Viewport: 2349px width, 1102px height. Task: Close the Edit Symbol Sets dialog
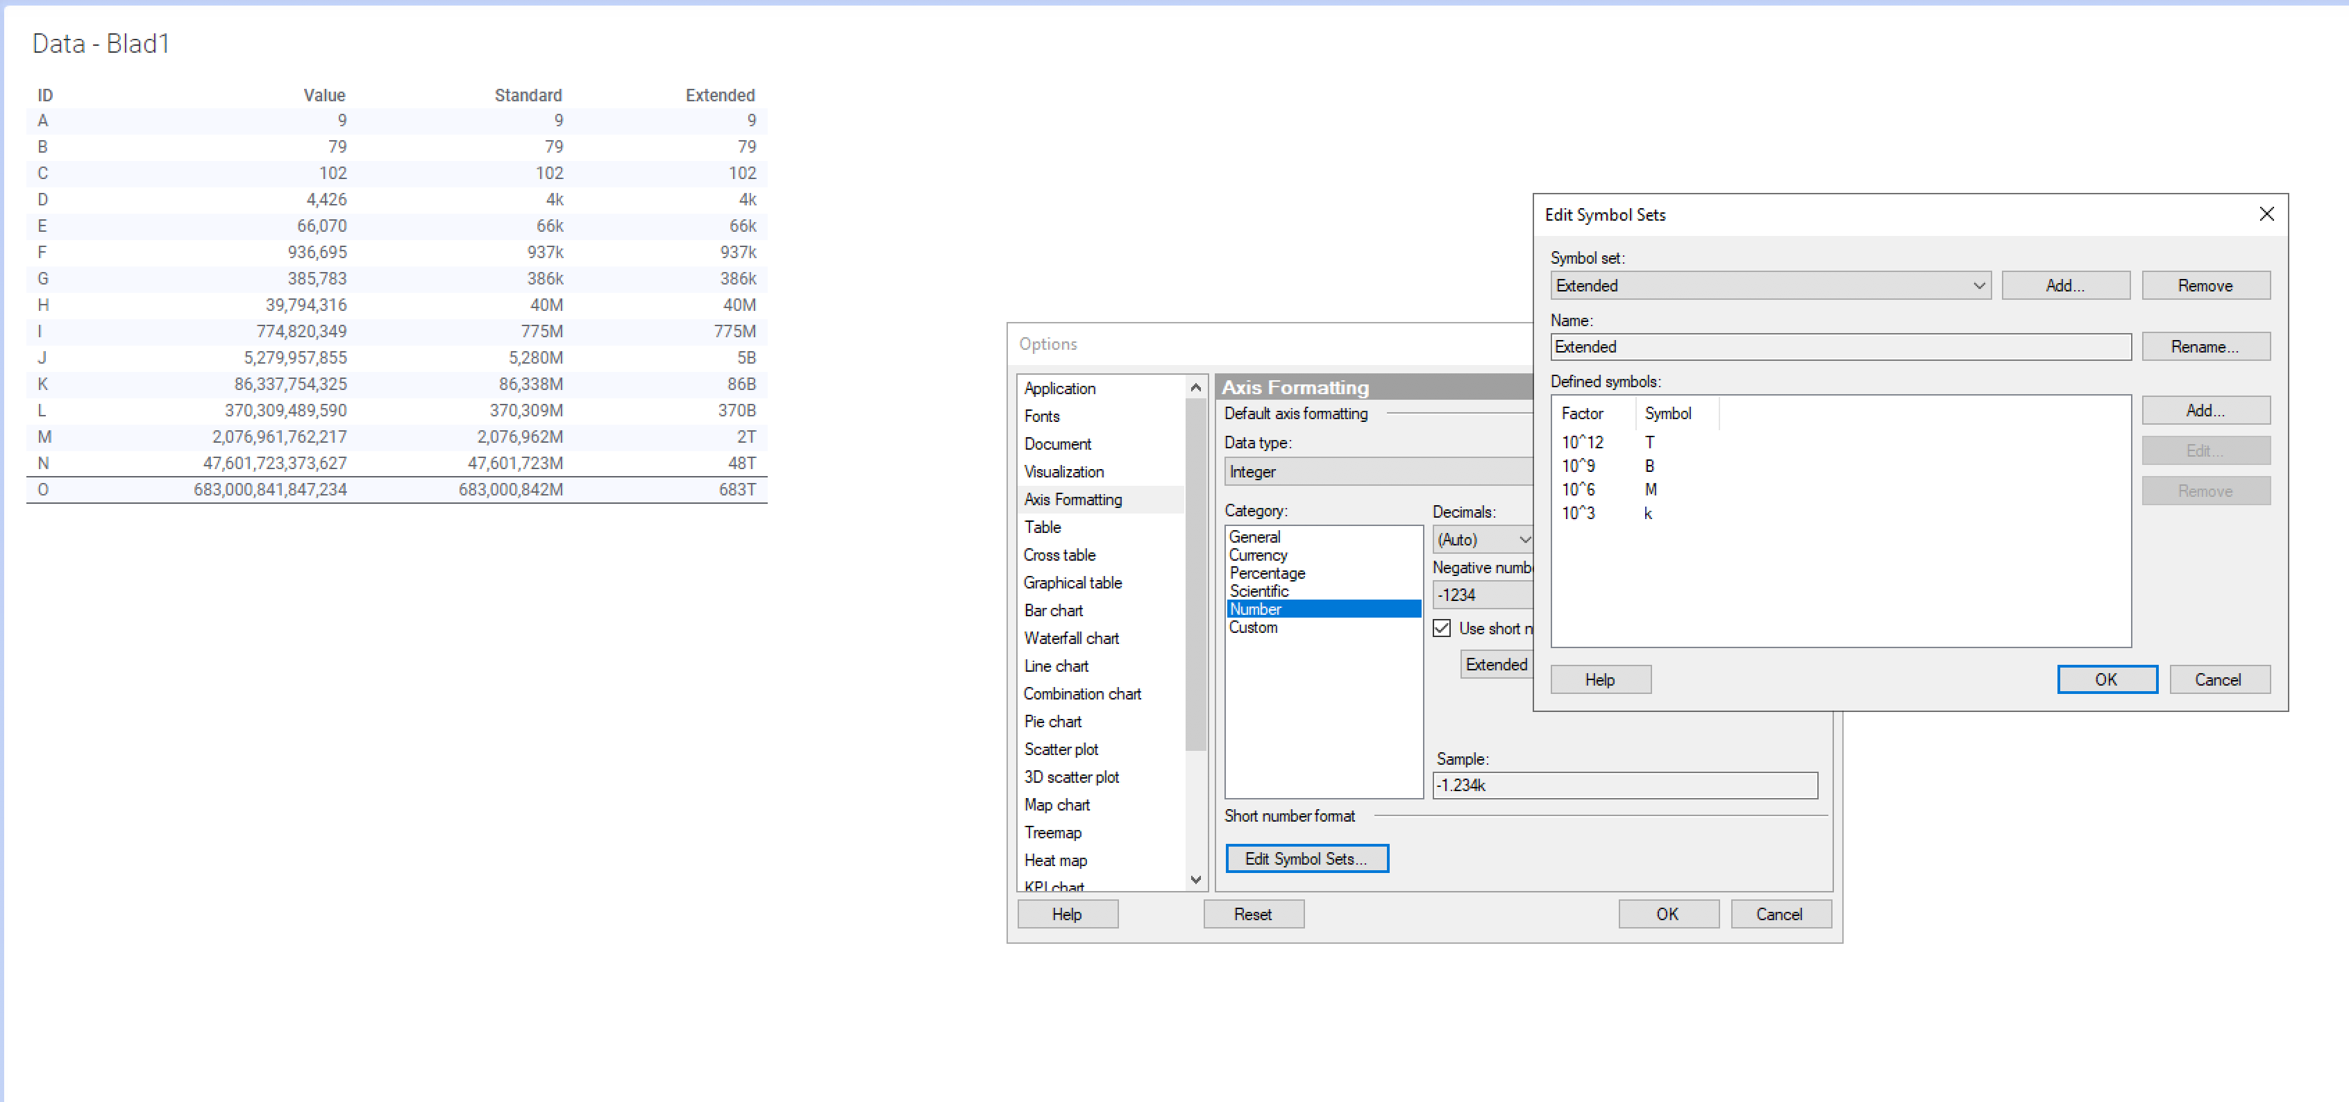(2266, 213)
